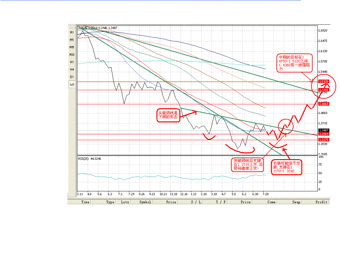Click the 1.4060 price axis value
340x268 pixels.
coord(323,113)
